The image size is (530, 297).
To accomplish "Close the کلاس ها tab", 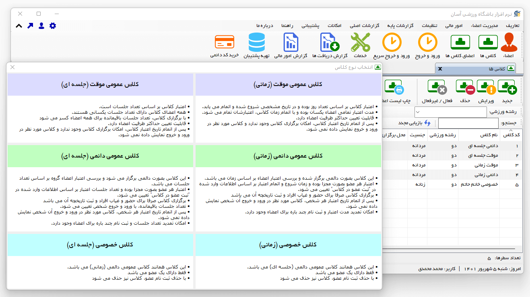I will point(440,69).
